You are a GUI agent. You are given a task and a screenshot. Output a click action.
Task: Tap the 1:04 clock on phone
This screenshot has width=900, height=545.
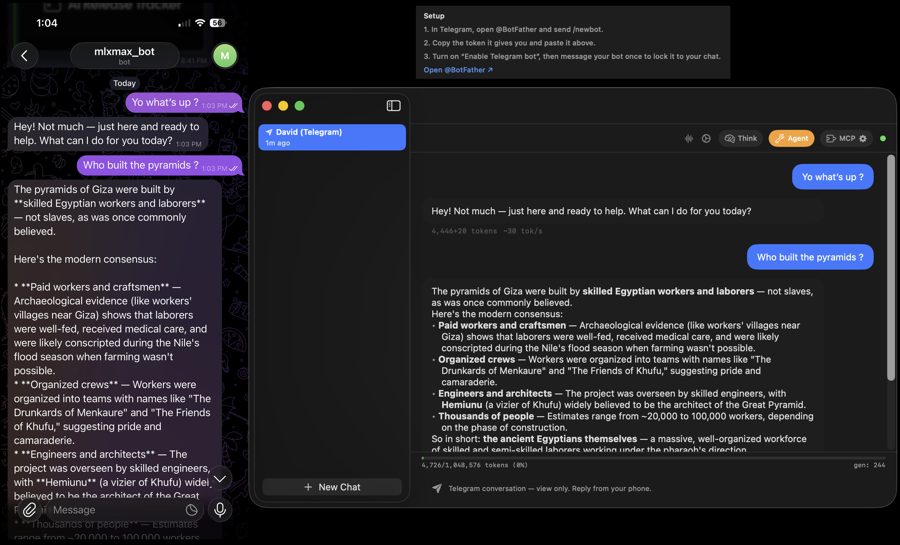(x=47, y=23)
